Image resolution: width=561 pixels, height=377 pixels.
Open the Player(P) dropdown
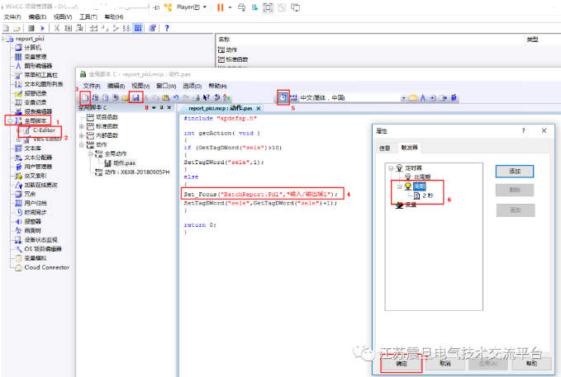(x=205, y=7)
